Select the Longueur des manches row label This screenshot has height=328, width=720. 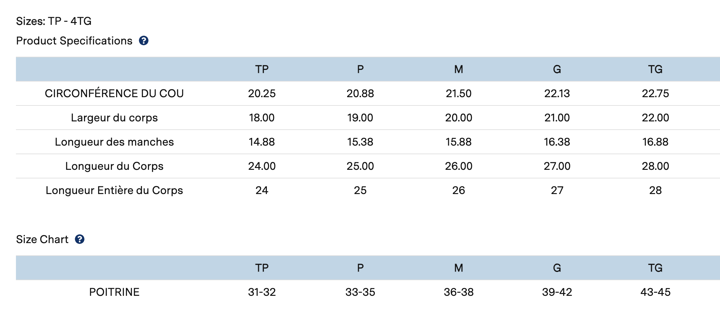tap(114, 142)
